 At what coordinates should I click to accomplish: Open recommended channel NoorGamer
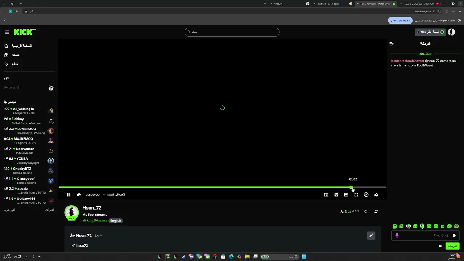(29, 151)
